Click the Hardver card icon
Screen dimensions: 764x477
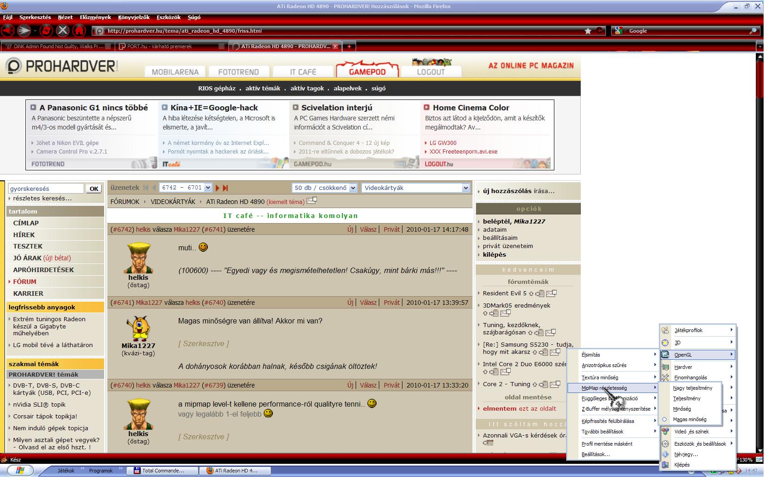(665, 367)
